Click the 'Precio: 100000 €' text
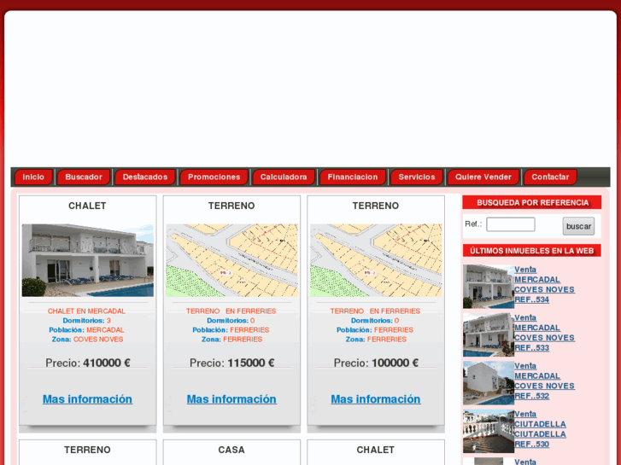This screenshot has width=621, height=465. tap(376, 363)
